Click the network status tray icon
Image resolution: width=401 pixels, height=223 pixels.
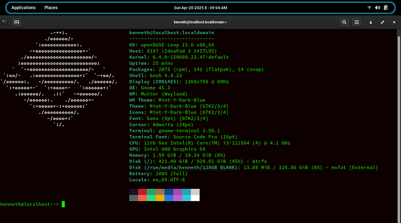[369, 8]
